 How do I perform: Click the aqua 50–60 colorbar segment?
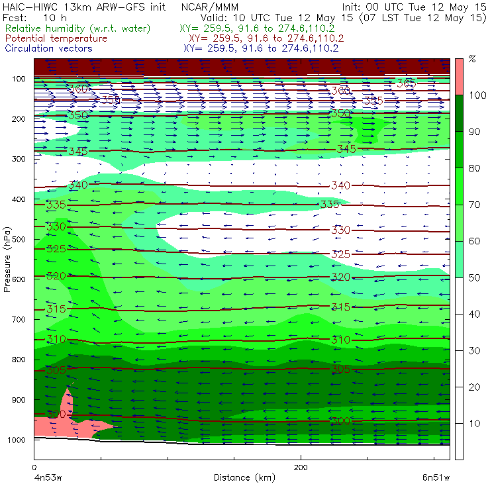tap(459, 260)
